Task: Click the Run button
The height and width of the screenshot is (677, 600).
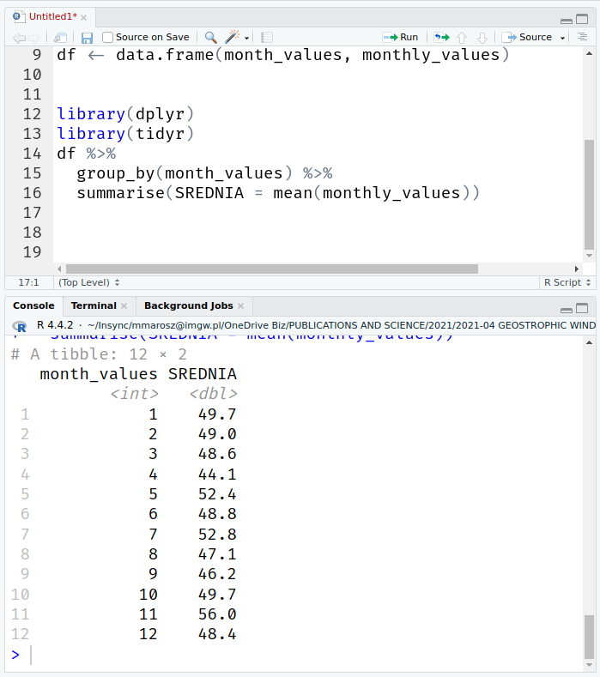Action: click(x=401, y=38)
